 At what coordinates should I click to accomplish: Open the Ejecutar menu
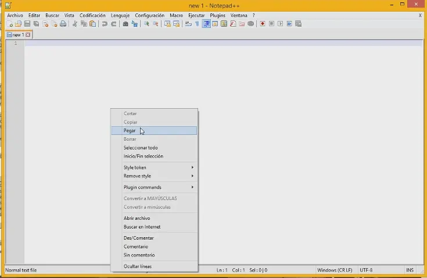point(196,16)
